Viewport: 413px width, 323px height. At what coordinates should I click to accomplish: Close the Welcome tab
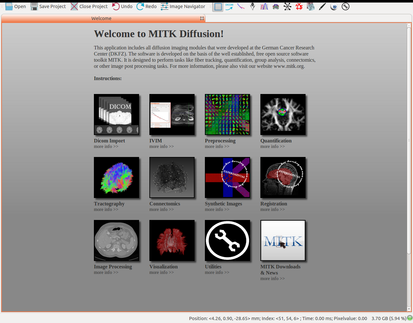coord(202,18)
